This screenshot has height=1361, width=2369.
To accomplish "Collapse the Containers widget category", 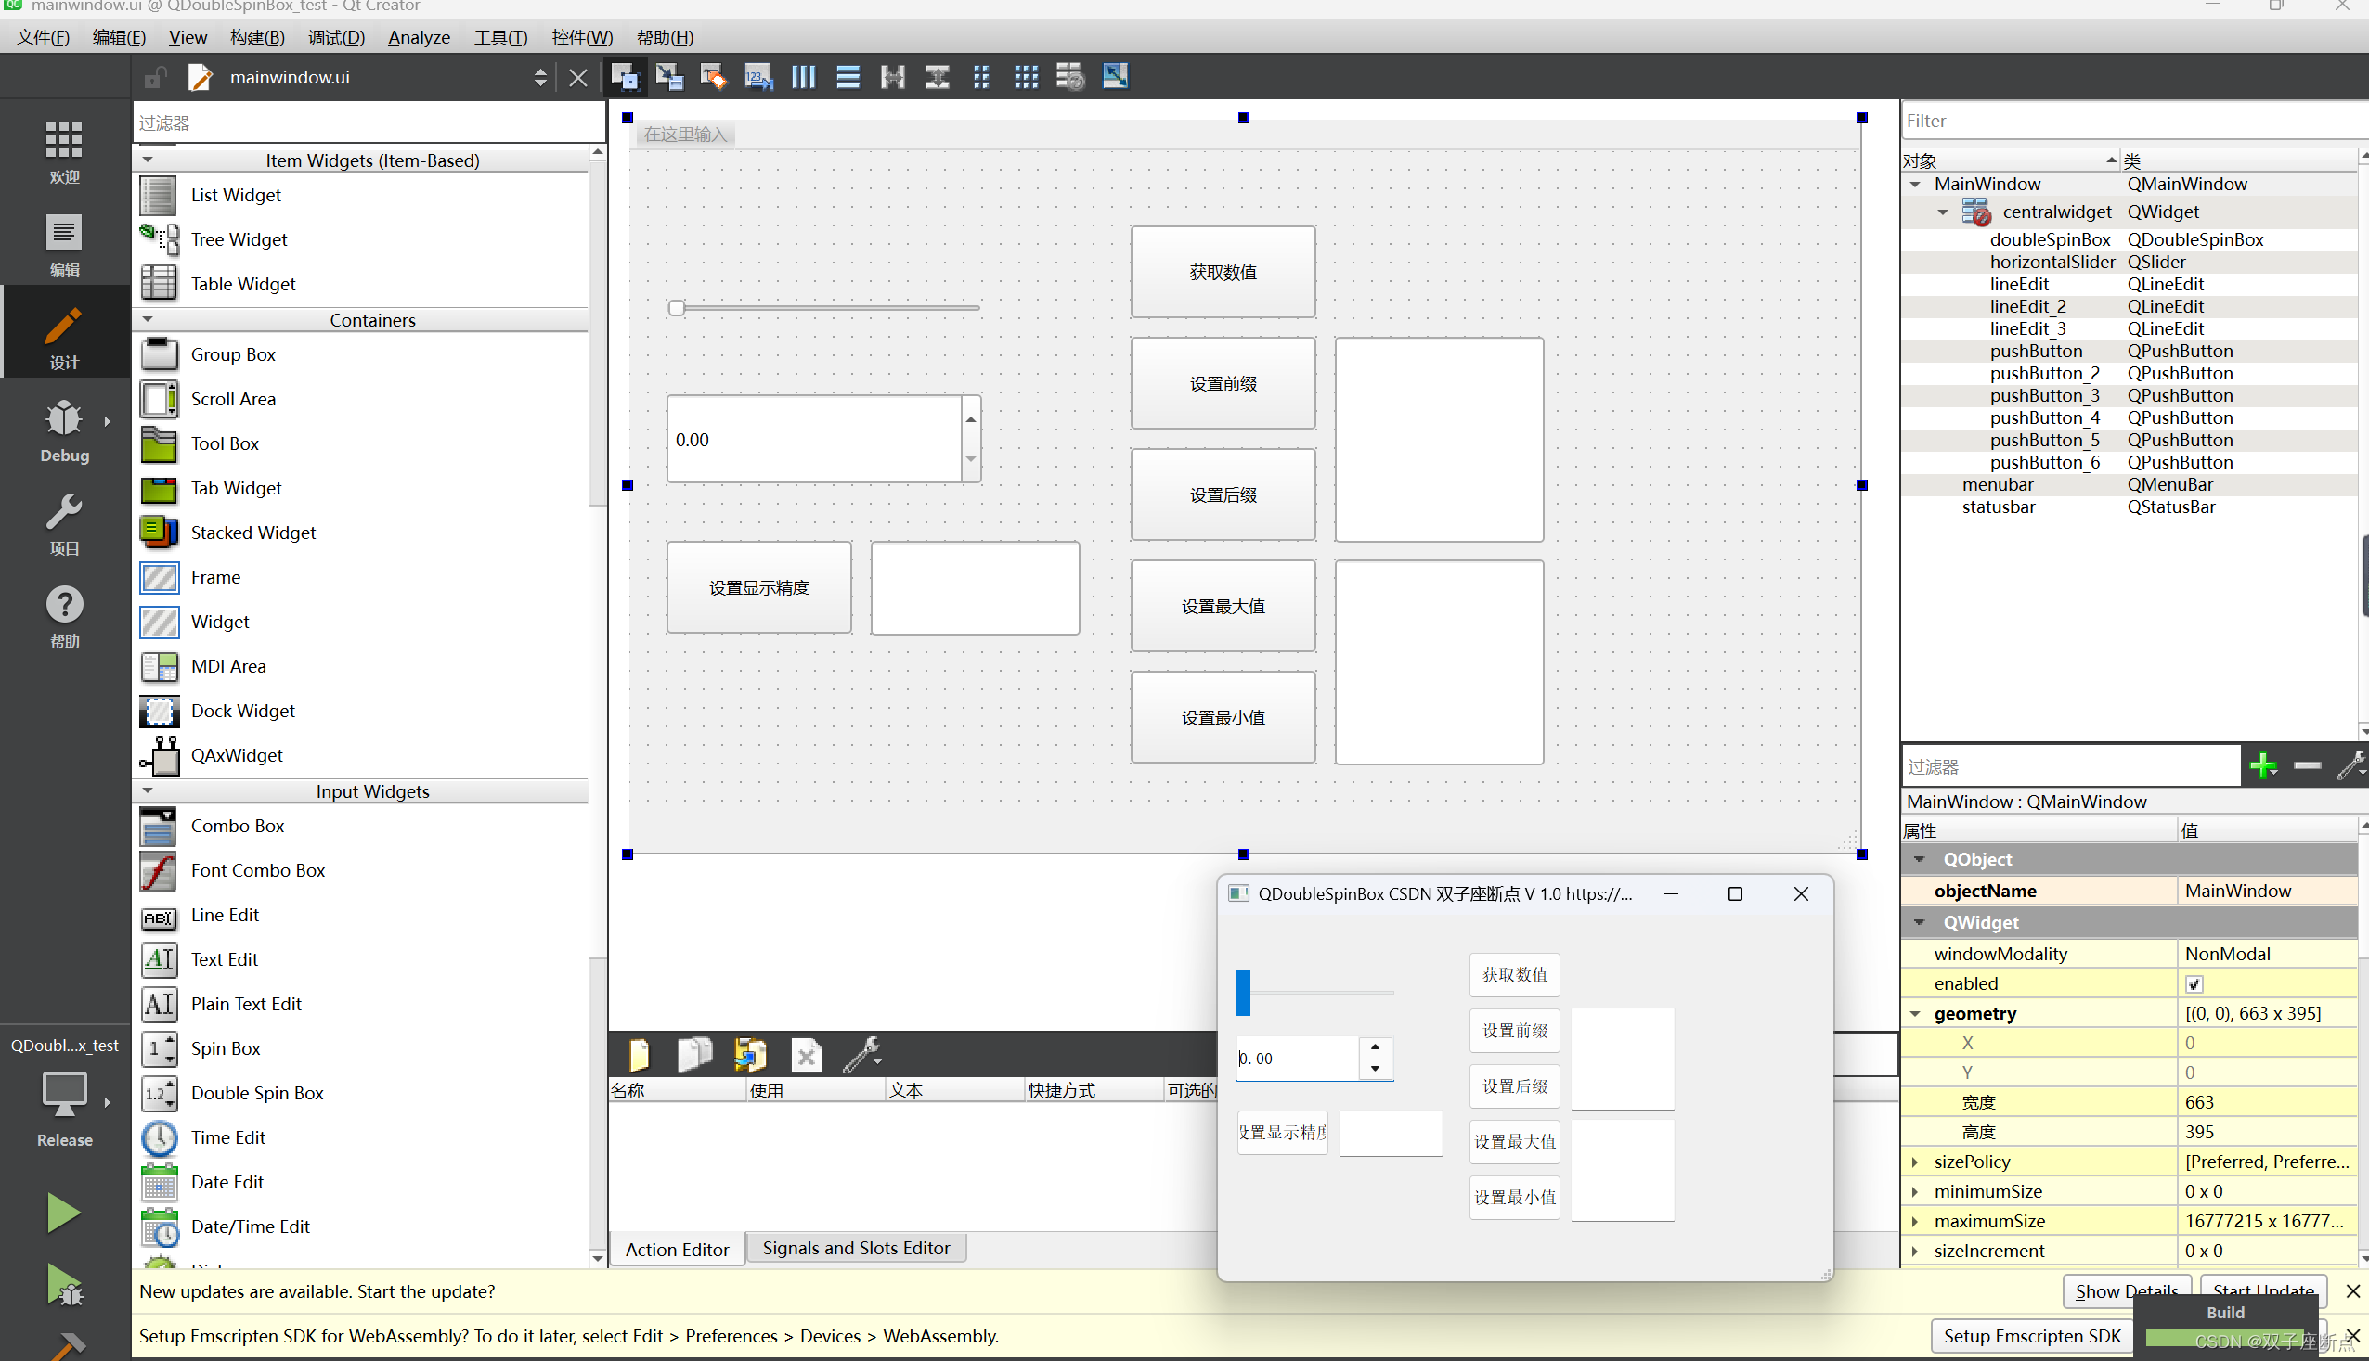I will (148, 320).
